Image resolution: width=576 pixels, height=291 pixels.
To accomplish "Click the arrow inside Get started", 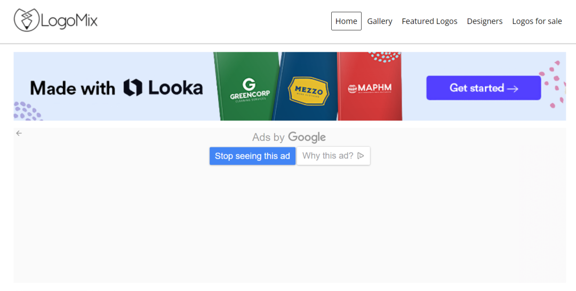I will pos(513,89).
